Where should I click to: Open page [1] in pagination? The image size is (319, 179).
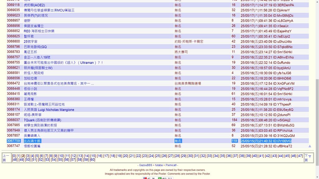tap(18, 156)
